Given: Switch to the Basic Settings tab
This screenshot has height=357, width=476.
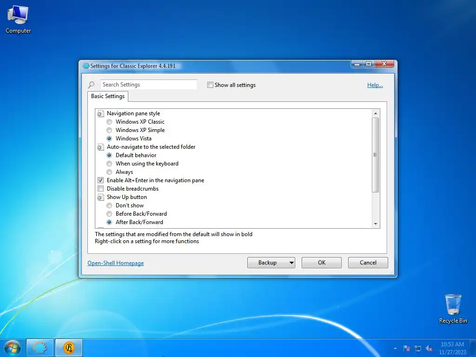Looking at the screenshot, I should (108, 96).
